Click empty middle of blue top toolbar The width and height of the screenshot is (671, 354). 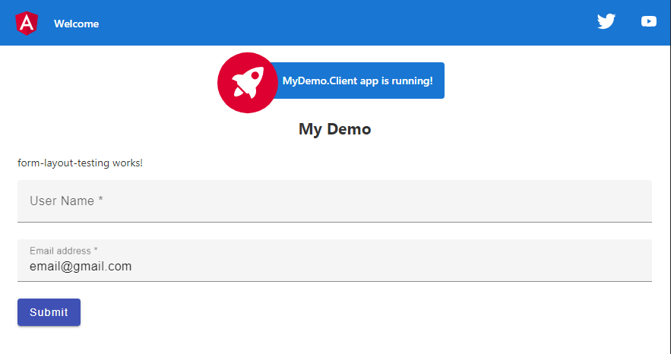342,23
